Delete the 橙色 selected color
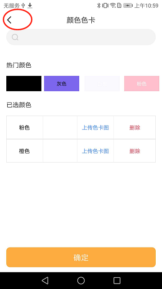This screenshot has height=289, width=162. tap(135, 151)
